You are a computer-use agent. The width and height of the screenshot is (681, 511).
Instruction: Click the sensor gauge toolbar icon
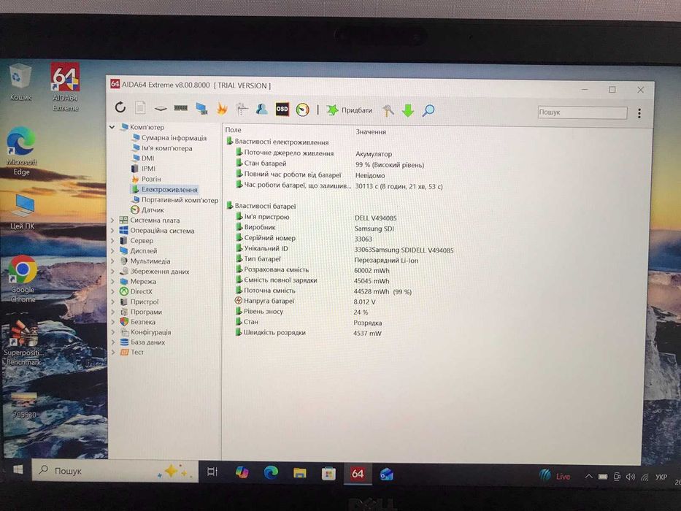(x=302, y=109)
